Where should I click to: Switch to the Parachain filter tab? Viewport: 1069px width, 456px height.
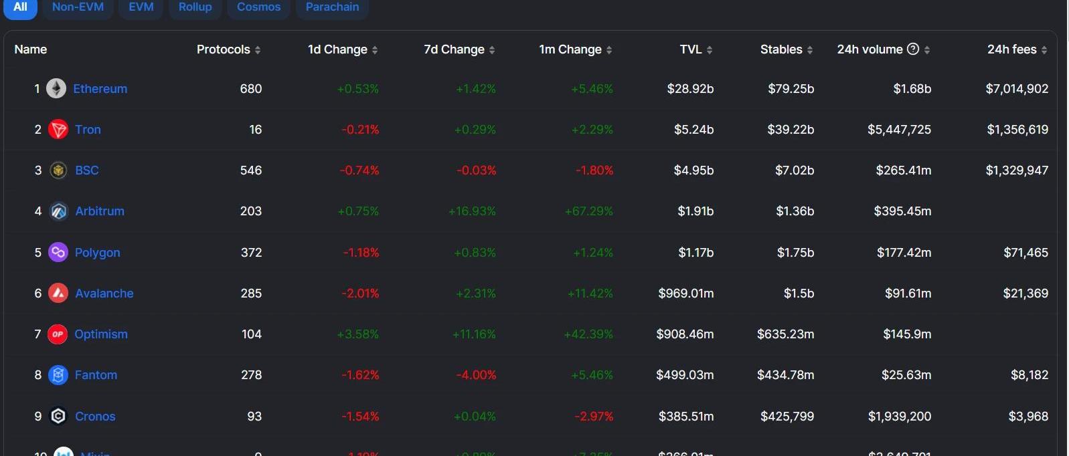pyautogui.click(x=333, y=7)
